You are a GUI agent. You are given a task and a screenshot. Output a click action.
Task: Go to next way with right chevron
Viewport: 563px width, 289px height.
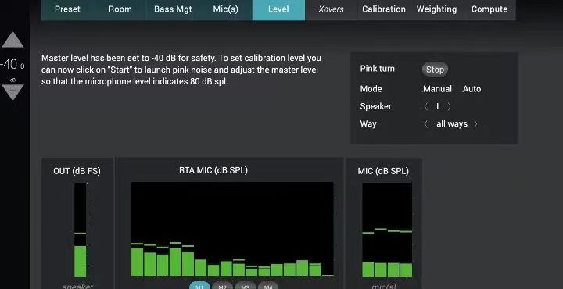pos(475,124)
